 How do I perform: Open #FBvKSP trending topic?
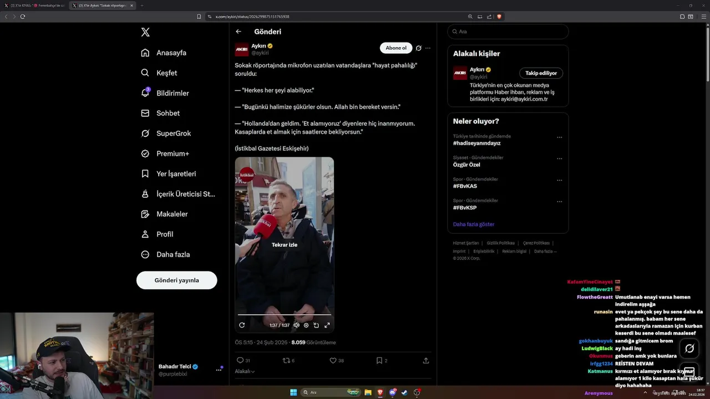(465, 208)
